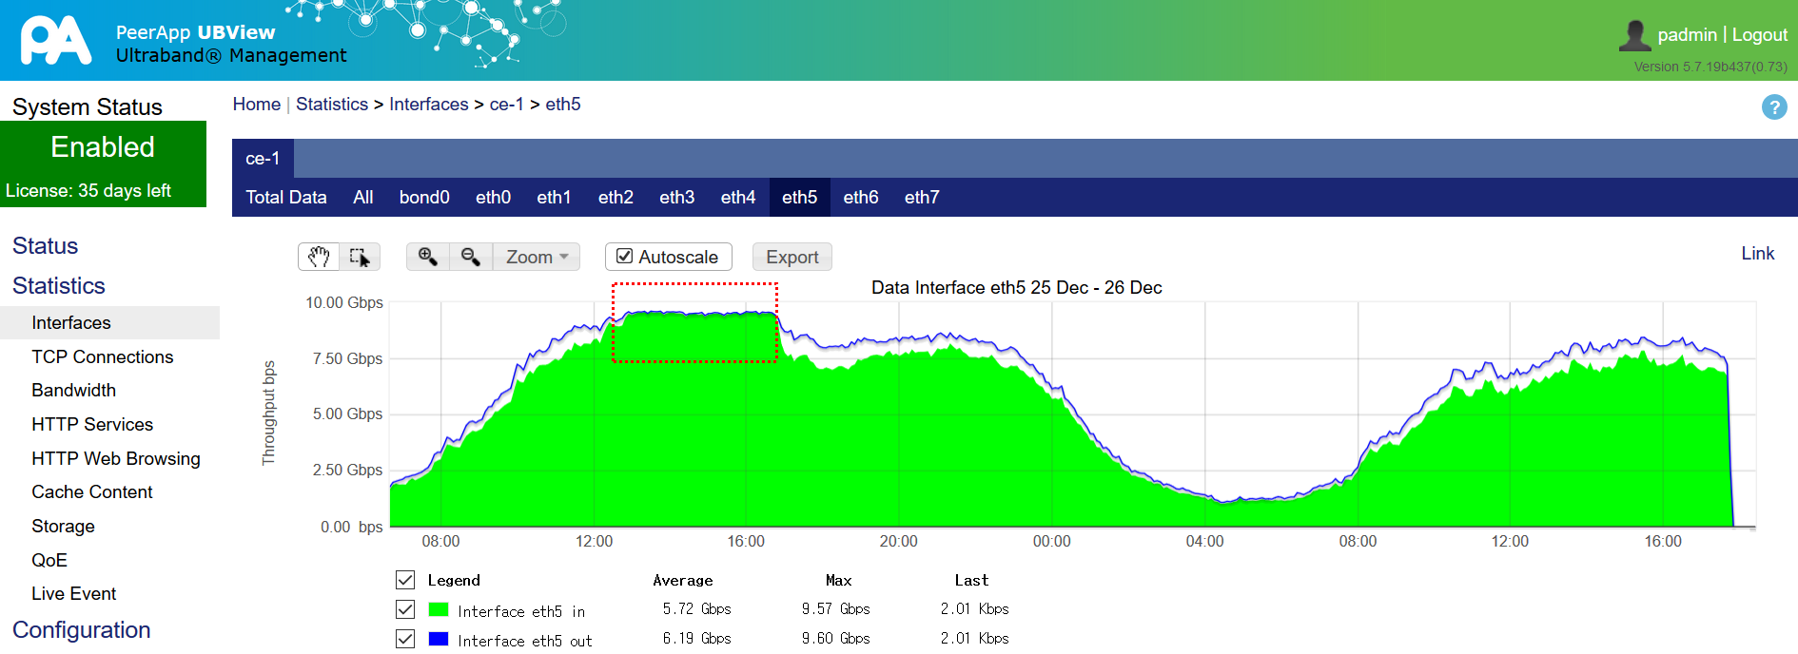Open Statistics breadcrumb link
This screenshot has height=654, width=1798.
pos(332,104)
